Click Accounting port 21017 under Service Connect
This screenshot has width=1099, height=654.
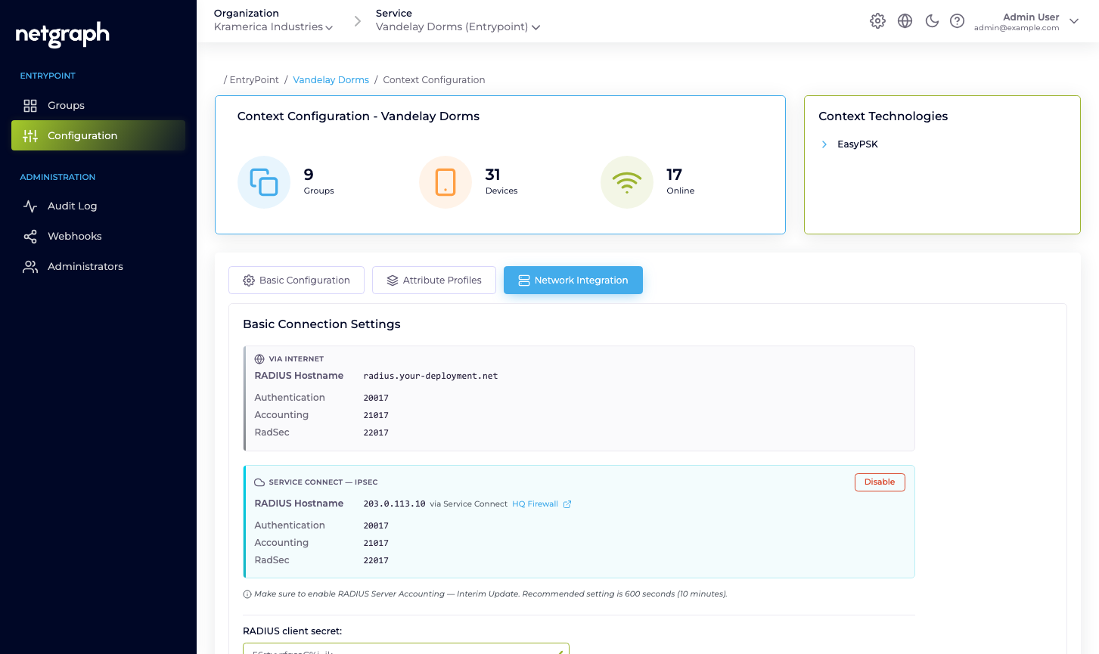point(376,543)
